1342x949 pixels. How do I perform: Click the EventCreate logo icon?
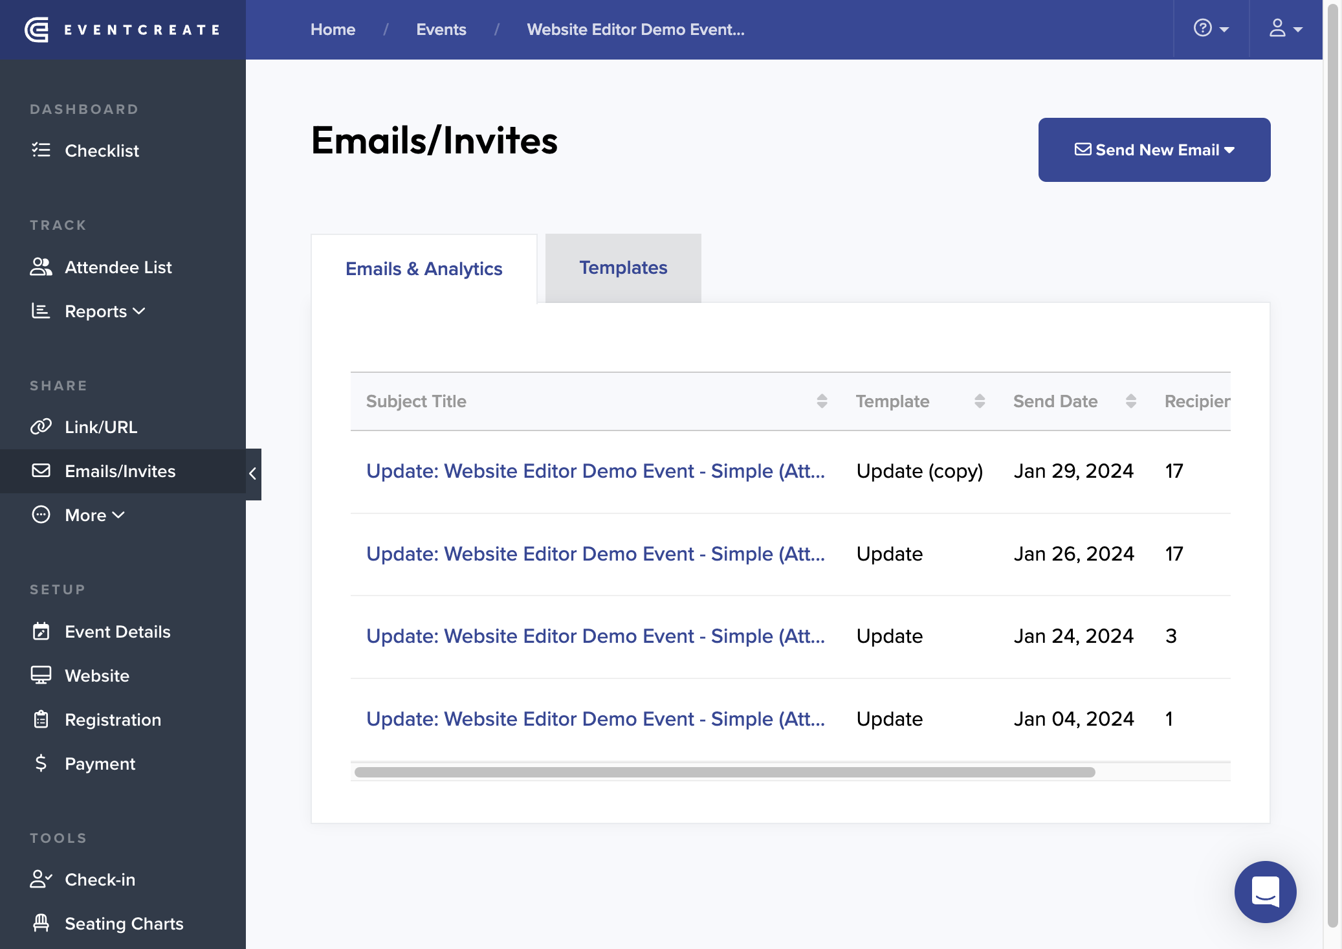(x=37, y=30)
